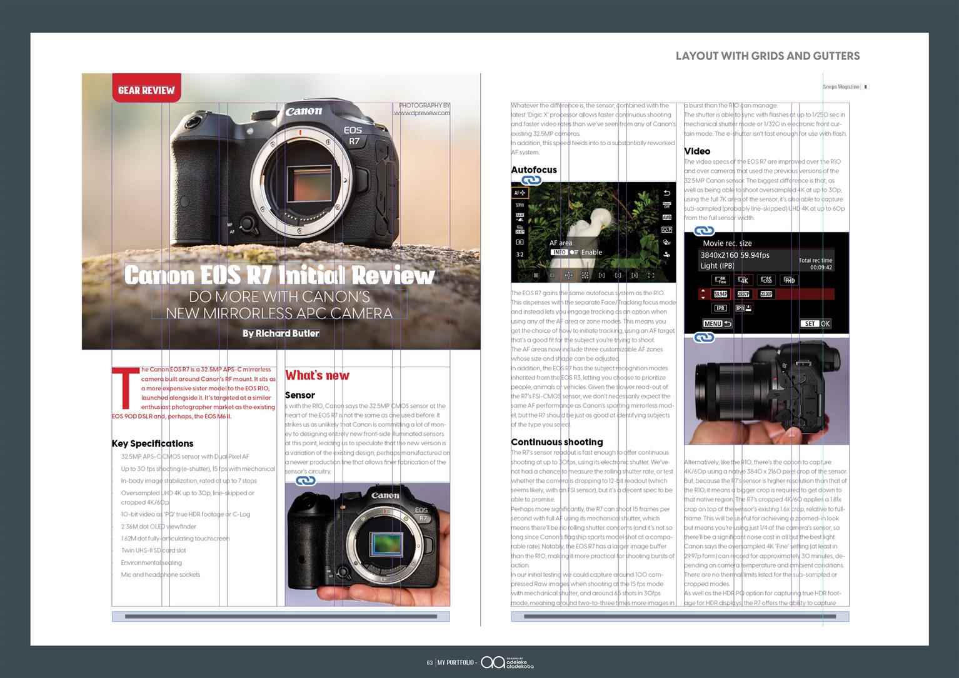Click the spec line 'Twin UHS-II SD card slot'
The width and height of the screenshot is (959, 678).
tap(153, 550)
